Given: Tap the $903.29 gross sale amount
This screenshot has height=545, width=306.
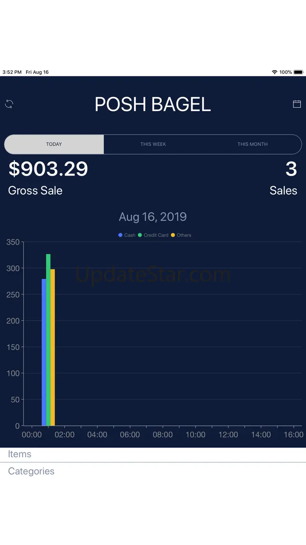Looking at the screenshot, I should click(48, 169).
